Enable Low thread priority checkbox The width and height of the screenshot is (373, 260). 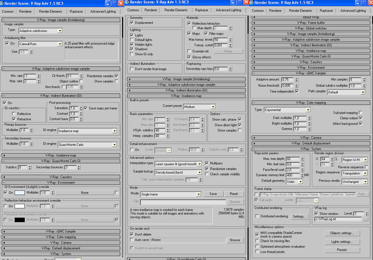point(257,252)
